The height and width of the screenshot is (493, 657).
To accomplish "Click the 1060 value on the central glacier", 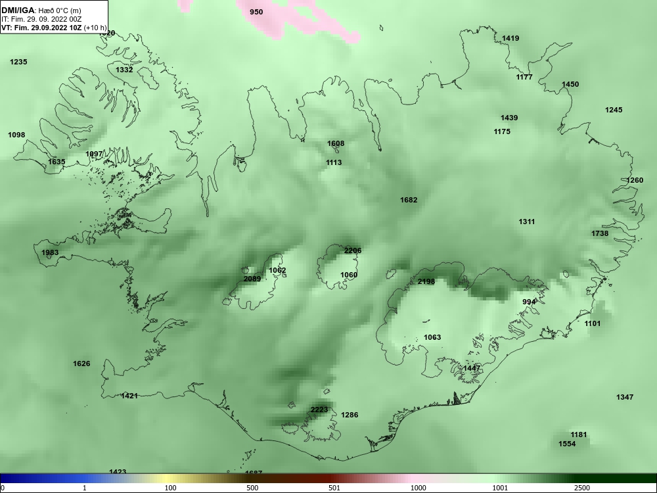I will [x=349, y=275].
